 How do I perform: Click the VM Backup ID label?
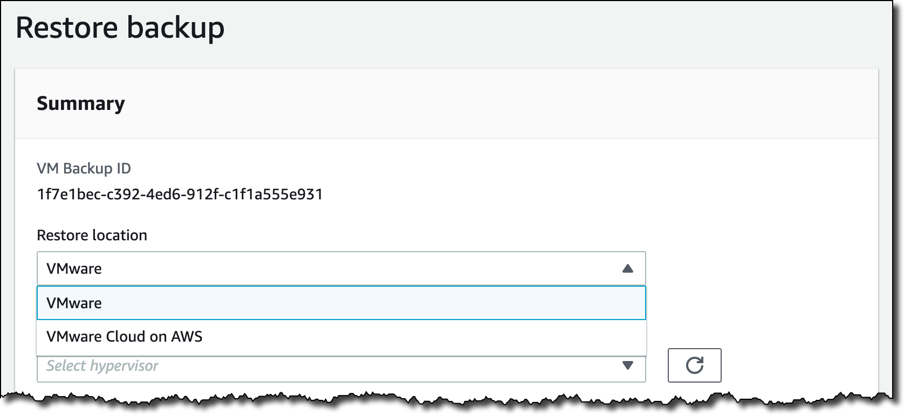click(x=84, y=169)
